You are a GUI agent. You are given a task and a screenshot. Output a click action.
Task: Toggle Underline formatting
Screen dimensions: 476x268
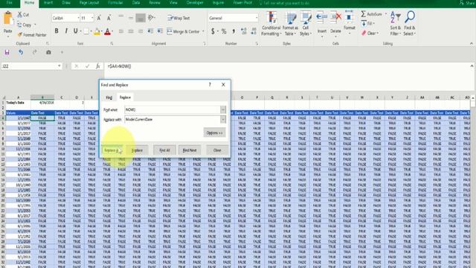[x=75, y=31]
